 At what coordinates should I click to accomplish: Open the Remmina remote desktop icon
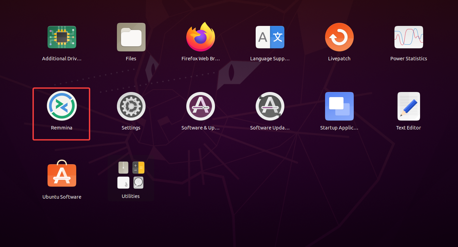62,106
